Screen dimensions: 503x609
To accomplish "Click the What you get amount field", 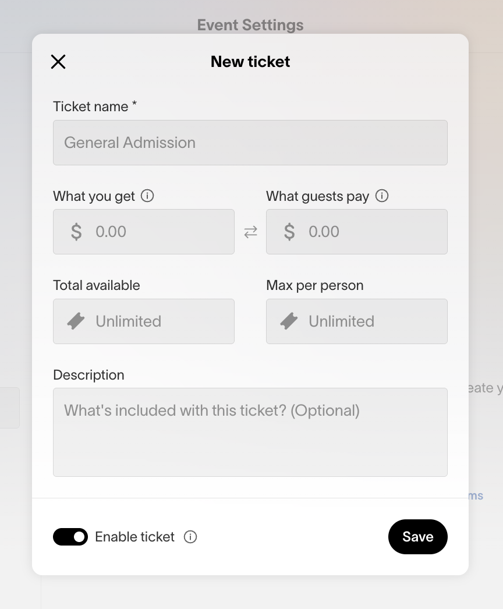I will 157,232.
